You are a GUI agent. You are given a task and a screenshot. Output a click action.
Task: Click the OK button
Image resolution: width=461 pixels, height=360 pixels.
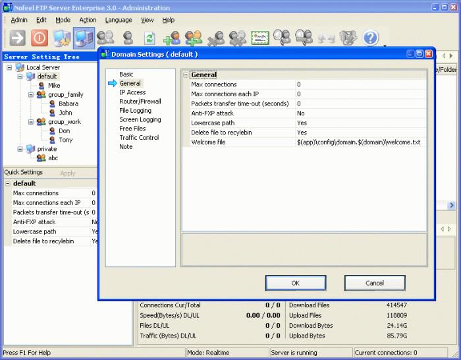(x=296, y=283)
